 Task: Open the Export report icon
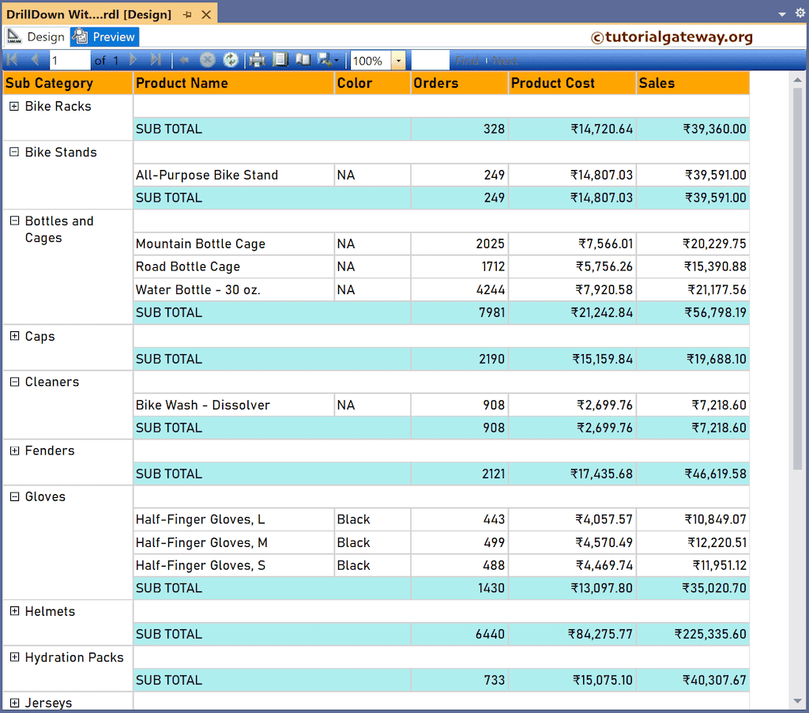[x=324, y=60]
